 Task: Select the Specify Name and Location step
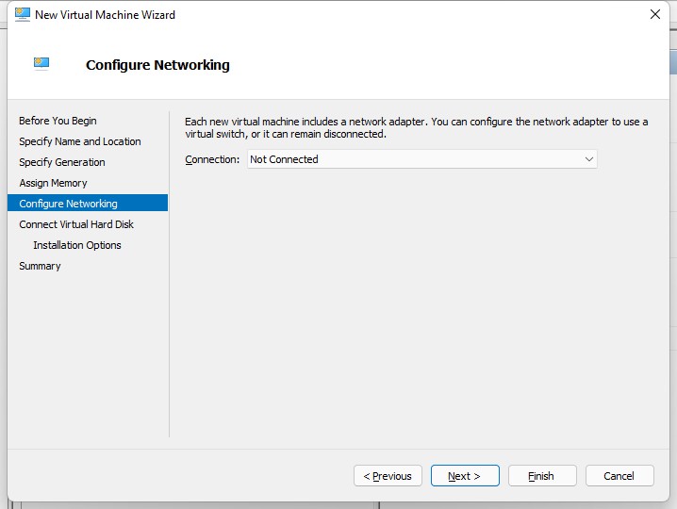coord(80,141)
